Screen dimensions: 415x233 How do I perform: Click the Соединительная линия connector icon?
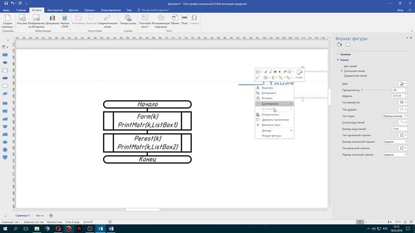point(107,21)
